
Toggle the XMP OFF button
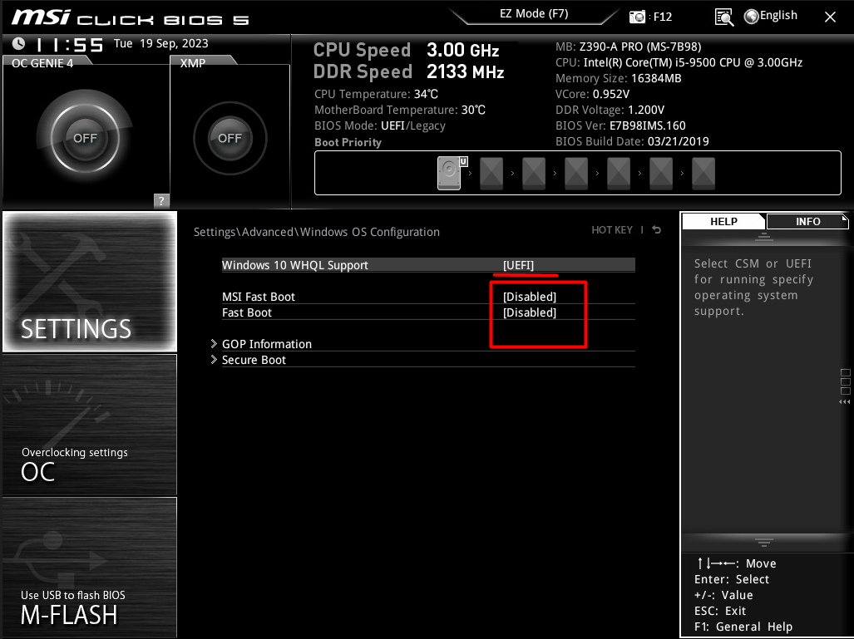point(230,138)
